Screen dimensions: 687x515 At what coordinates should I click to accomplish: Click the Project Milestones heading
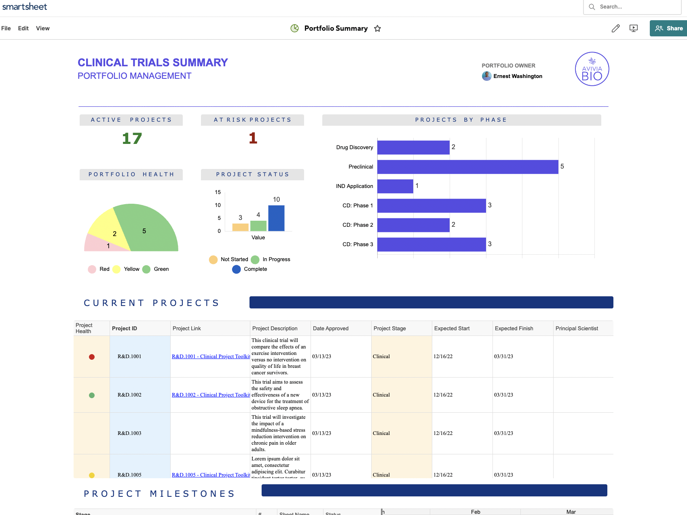(159, 494)
